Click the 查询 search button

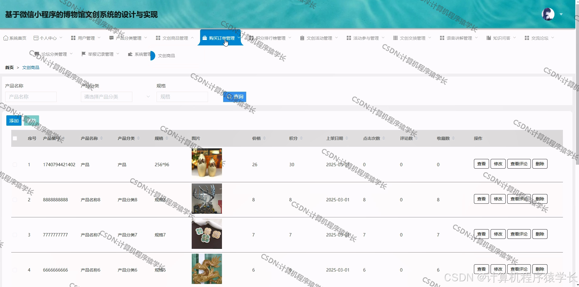[x=235, y=97]
